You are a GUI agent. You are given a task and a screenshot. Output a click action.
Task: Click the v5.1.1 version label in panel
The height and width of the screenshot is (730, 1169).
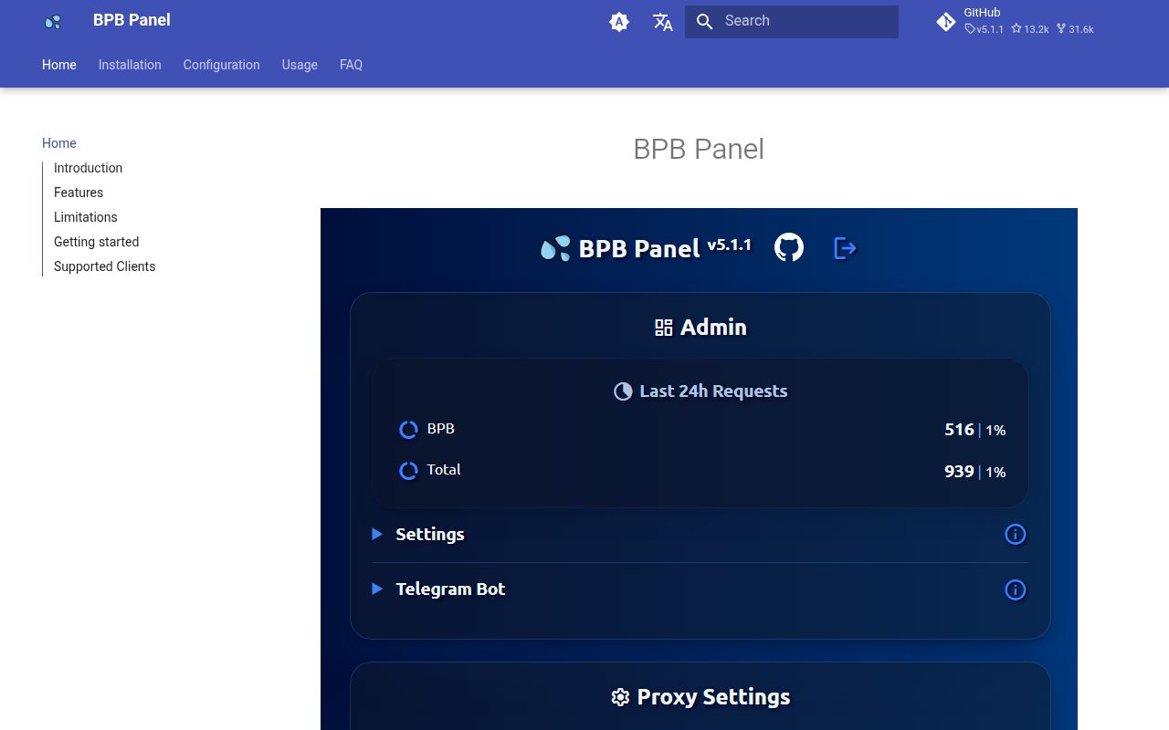coord(729,245)
